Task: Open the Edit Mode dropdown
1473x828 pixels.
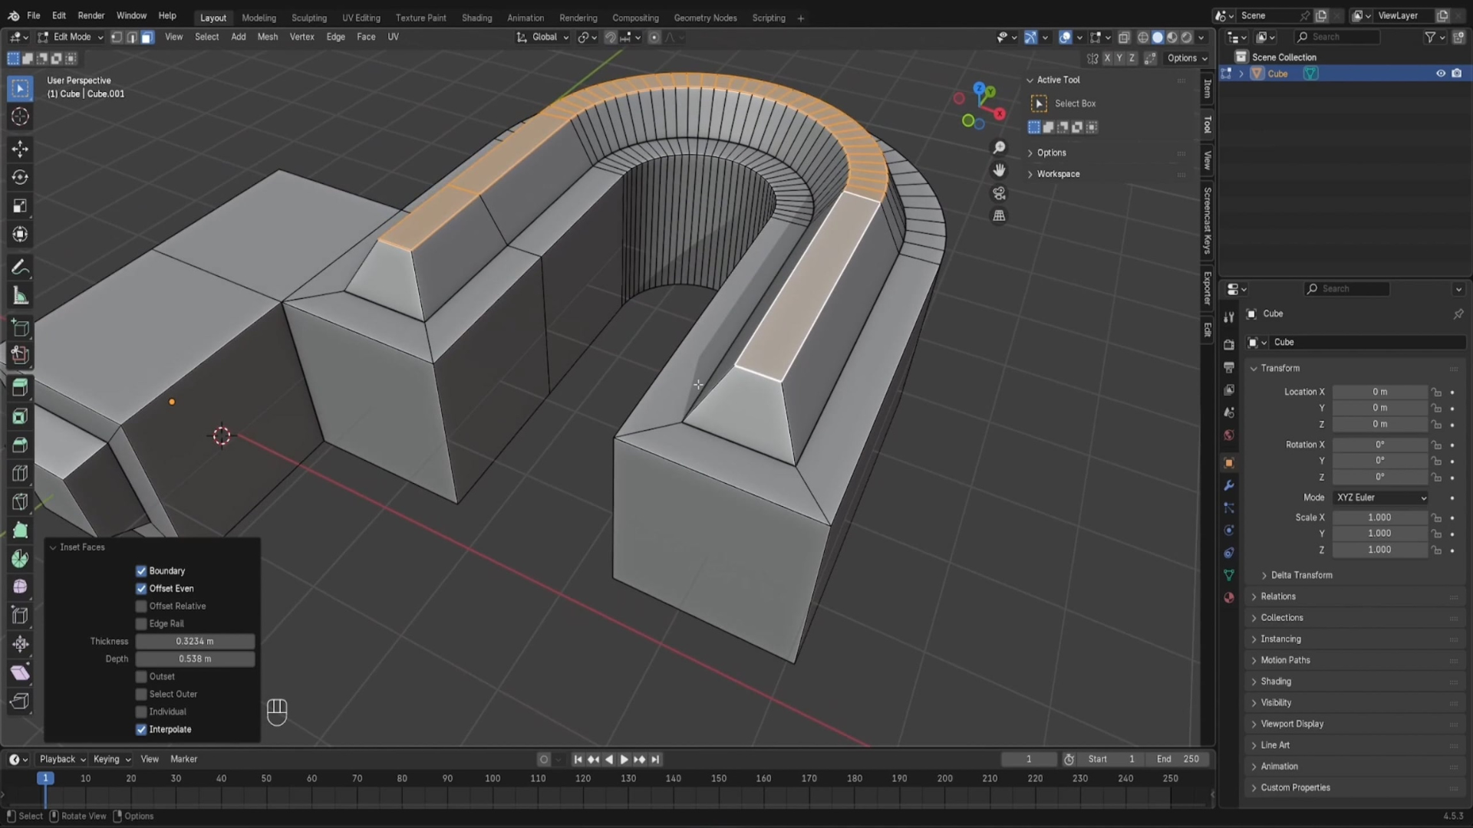Action: point(71,37)
